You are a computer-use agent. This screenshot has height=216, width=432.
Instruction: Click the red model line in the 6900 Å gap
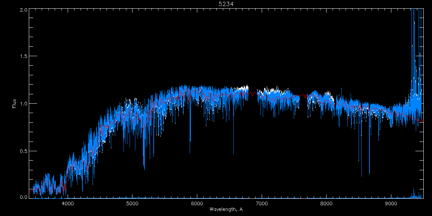[255, 94]
